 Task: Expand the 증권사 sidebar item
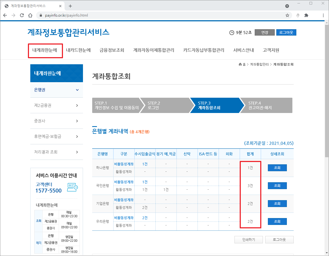[x=57, y=121]
